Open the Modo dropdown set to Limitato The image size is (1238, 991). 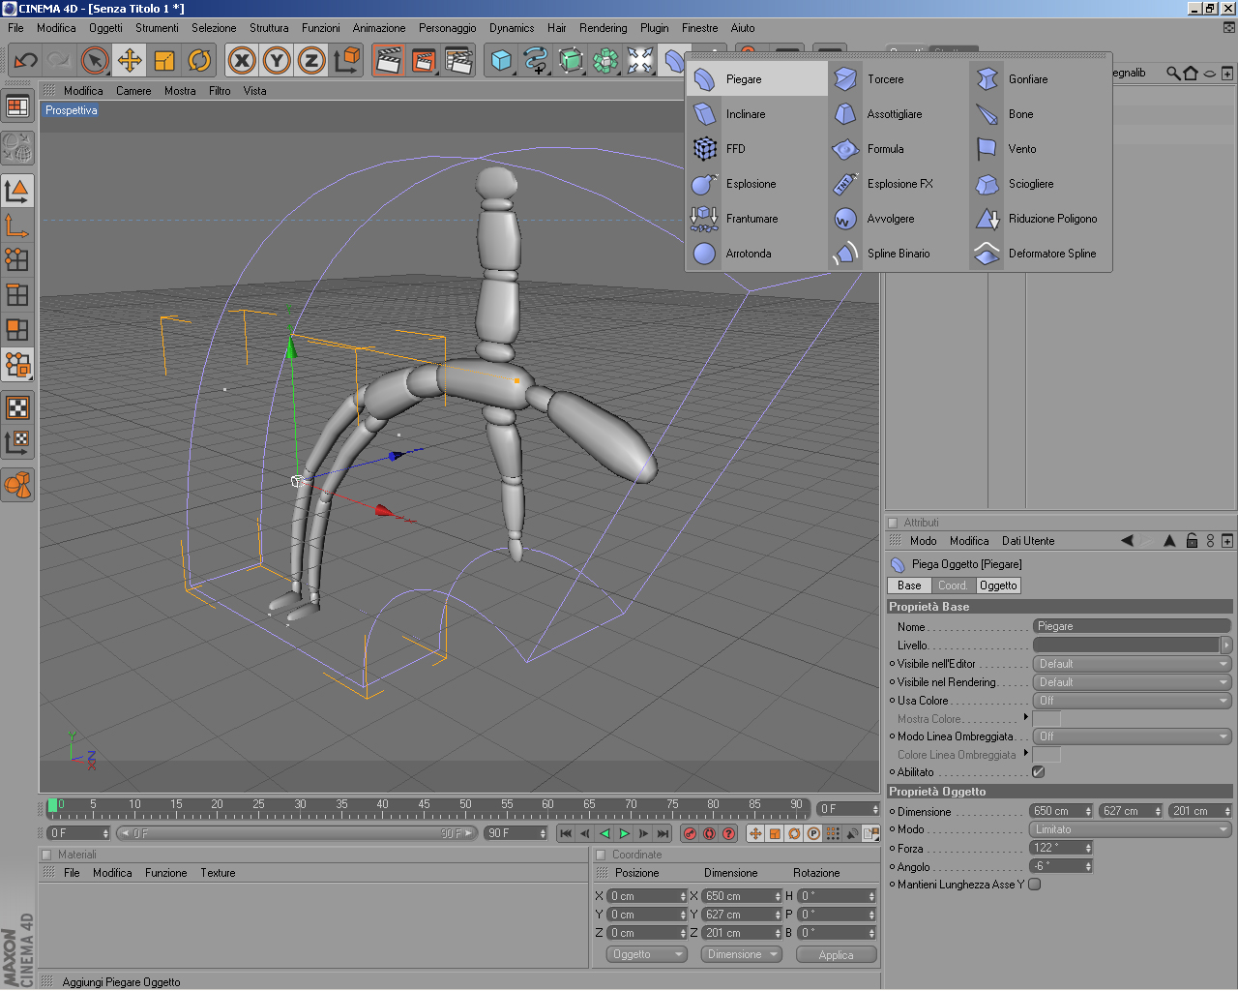click(1130, 829)
